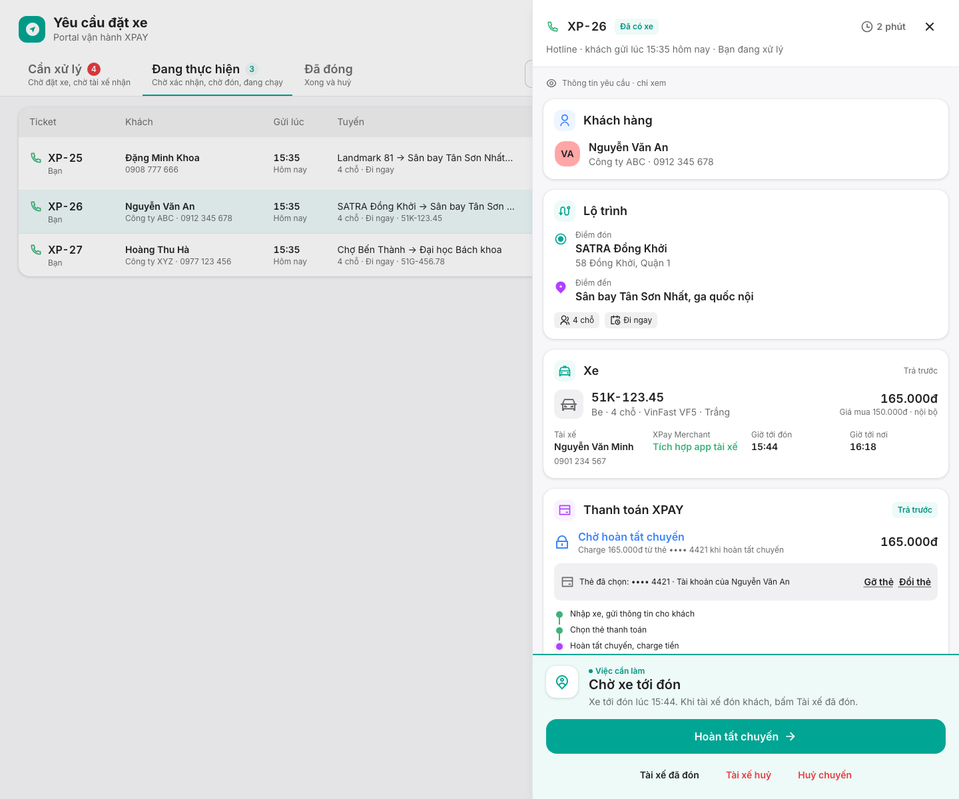
Task: Click arrival time 16:18
Action: click(x=863, y=447)
